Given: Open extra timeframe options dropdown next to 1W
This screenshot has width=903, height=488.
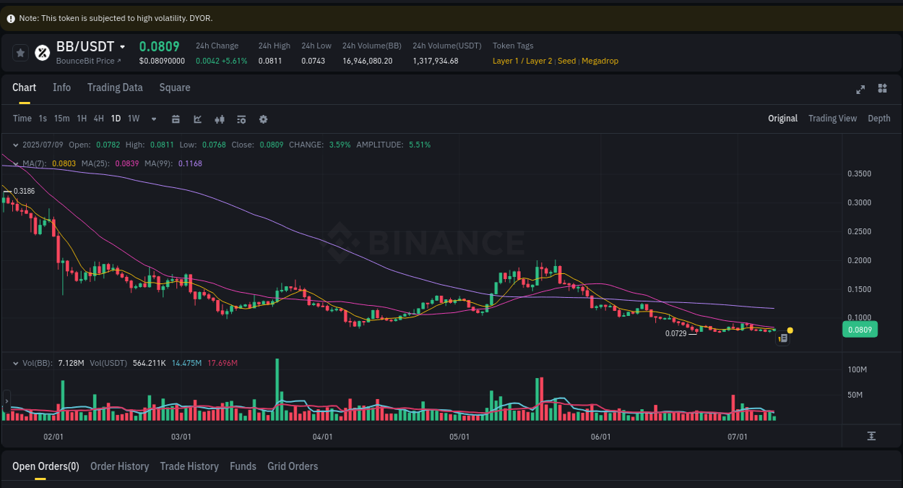Looking at the screenshot, I should tap(153, 119).
